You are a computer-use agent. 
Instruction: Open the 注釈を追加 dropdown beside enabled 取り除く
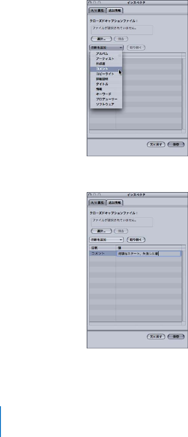(106, 239)
